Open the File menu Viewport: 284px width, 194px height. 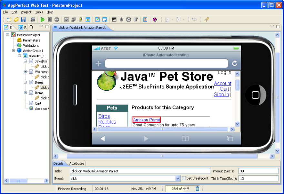(x=5, y=12)
